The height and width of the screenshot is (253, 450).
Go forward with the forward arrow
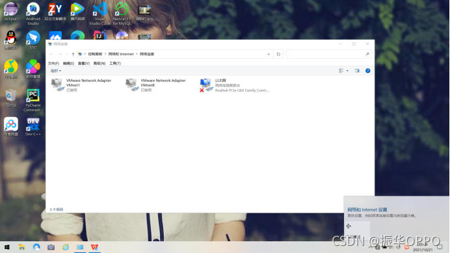pos(60,54)
